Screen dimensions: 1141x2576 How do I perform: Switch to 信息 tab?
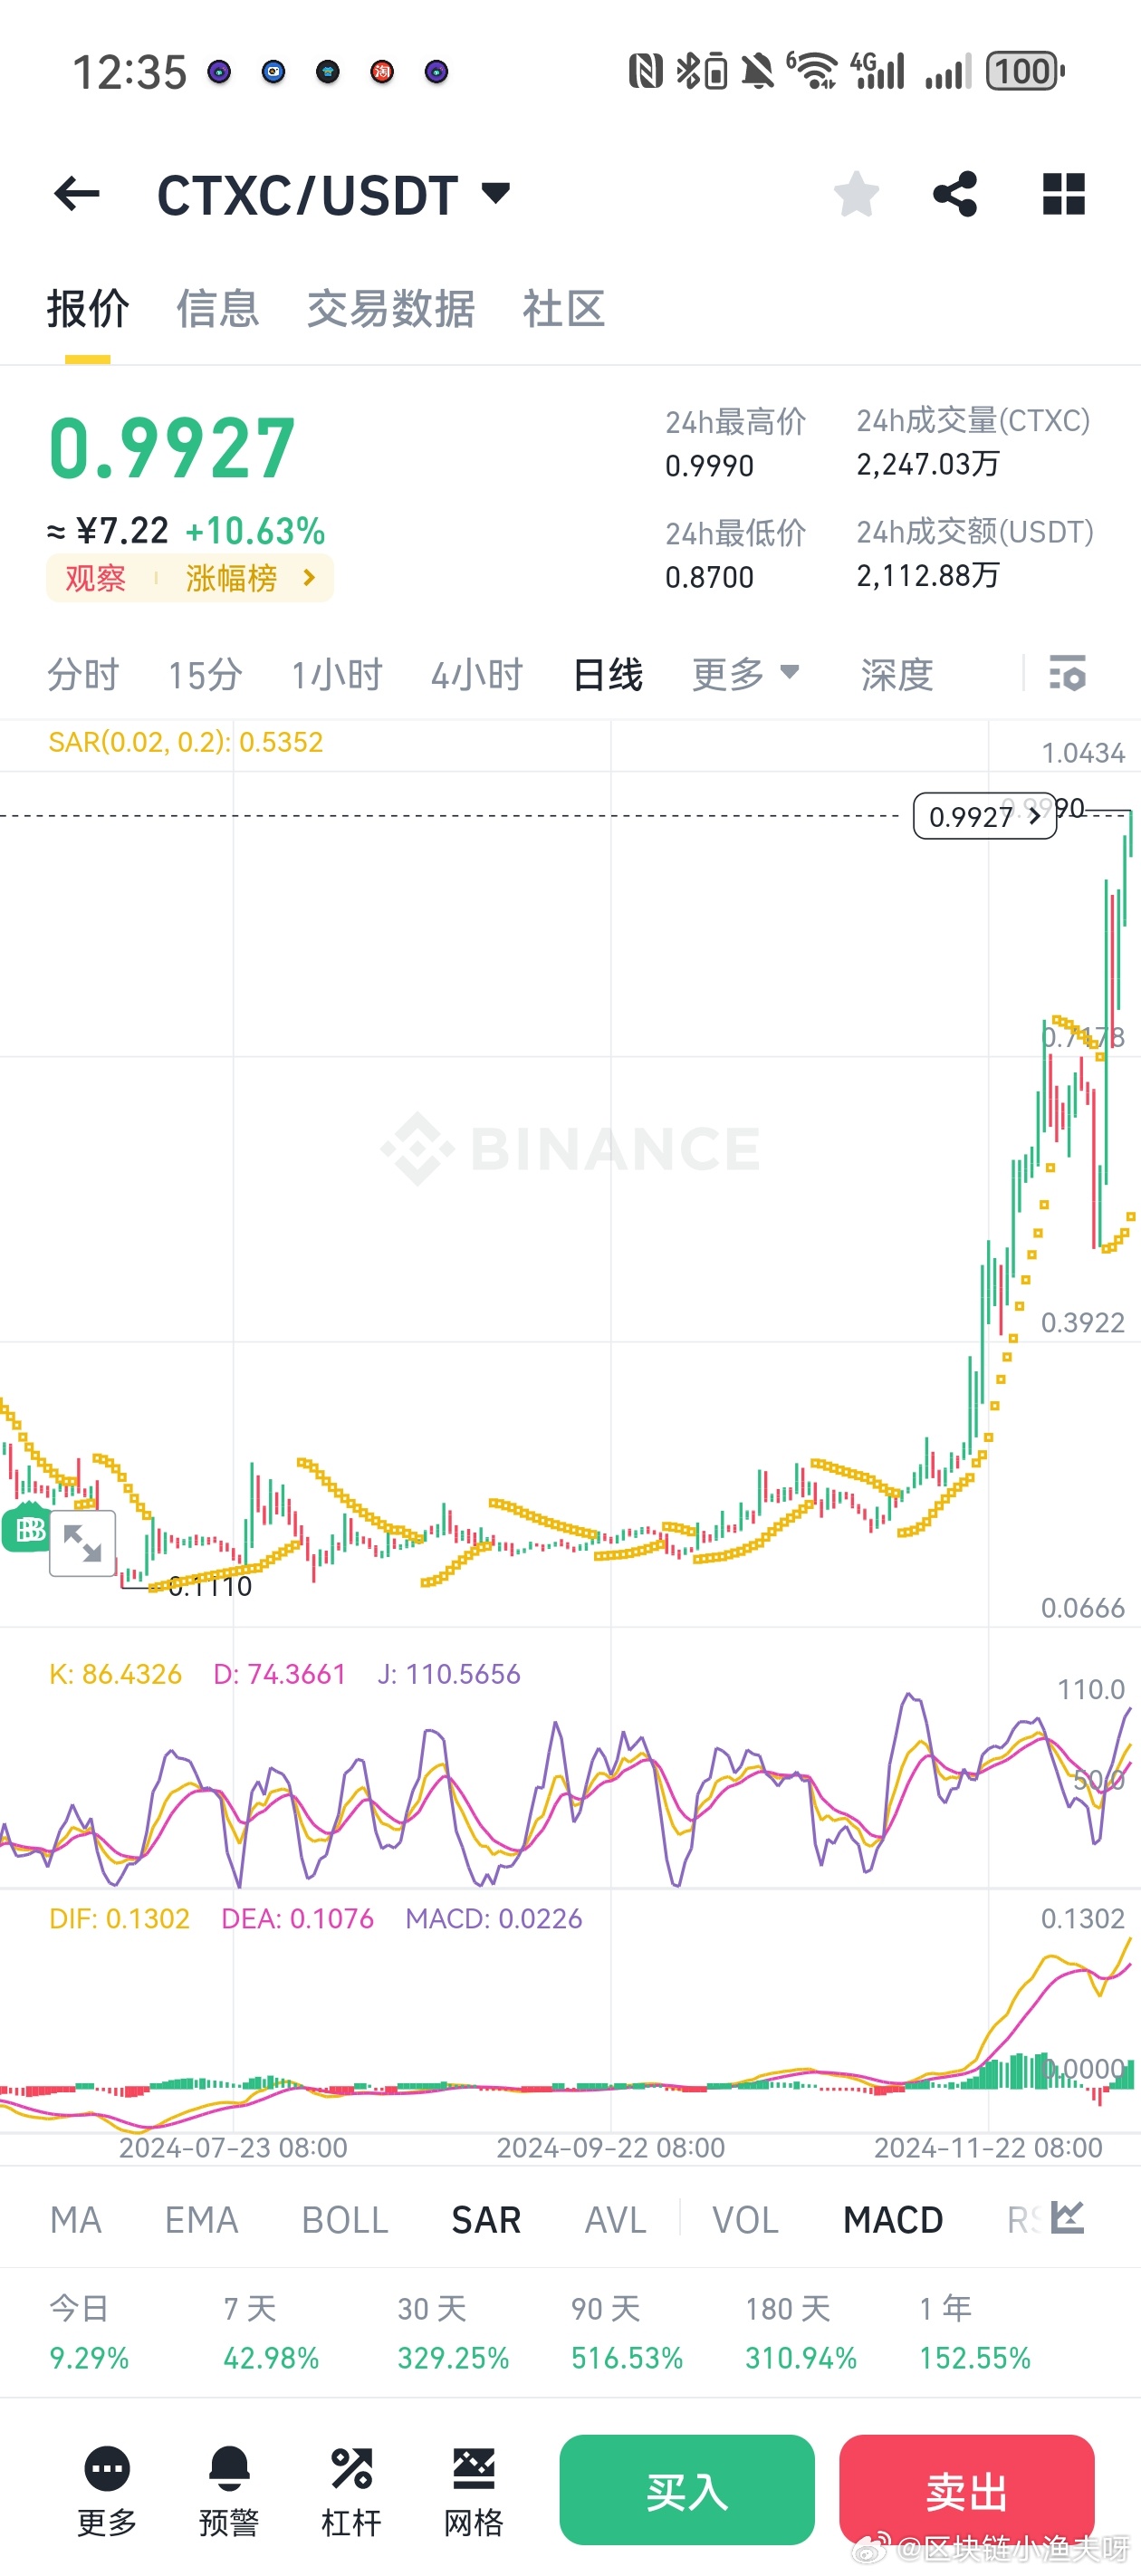(x=218, y=309)
